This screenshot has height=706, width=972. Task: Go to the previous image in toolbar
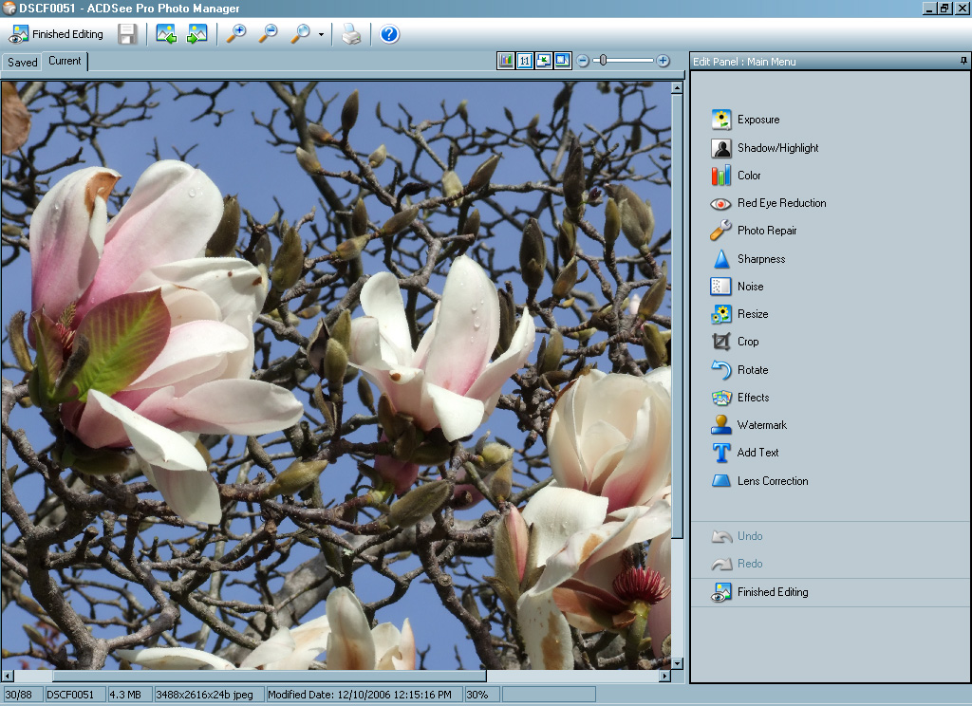pos(166,35)
